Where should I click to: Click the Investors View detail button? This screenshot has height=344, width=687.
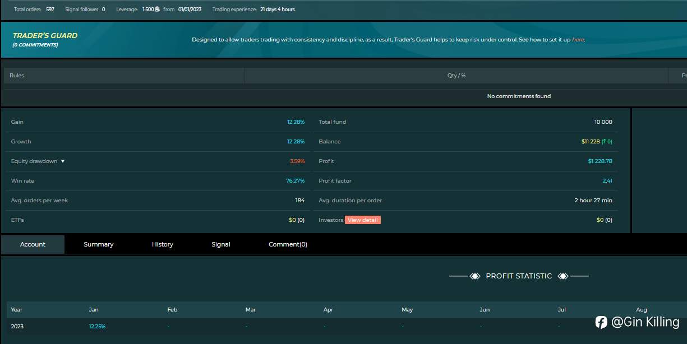click(x=363, y=220)
